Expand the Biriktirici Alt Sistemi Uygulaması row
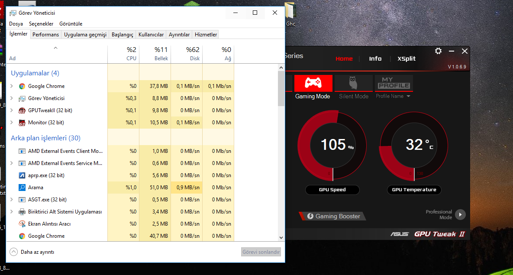 [12, 211]
